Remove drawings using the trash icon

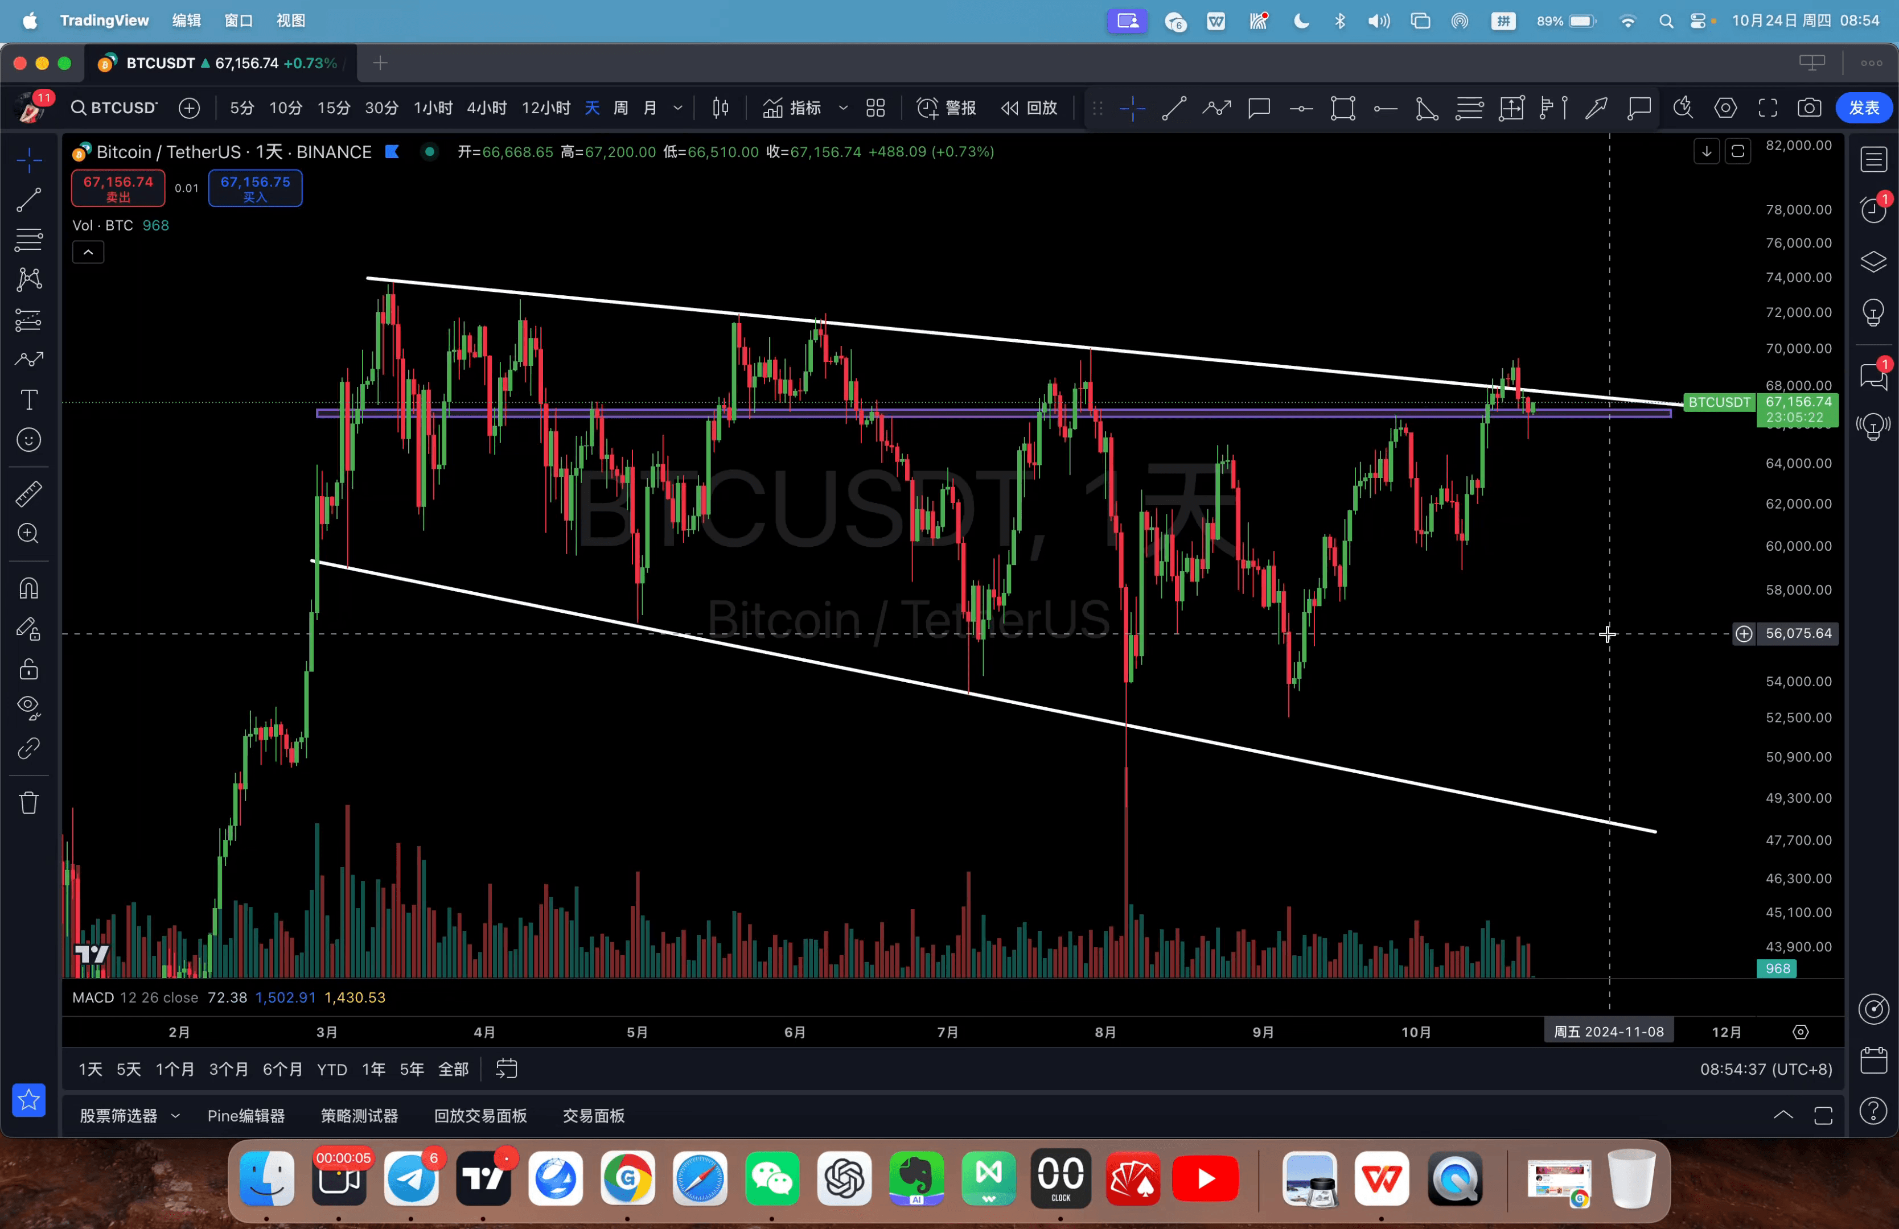(30, 802)
